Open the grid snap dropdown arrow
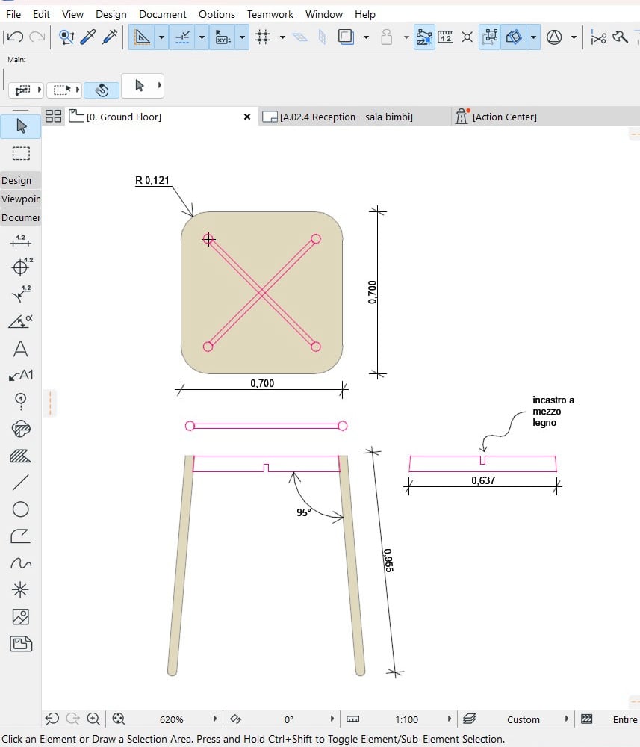Screen dimensions: 640x747 pyautogui.click(x=282, y=37)
